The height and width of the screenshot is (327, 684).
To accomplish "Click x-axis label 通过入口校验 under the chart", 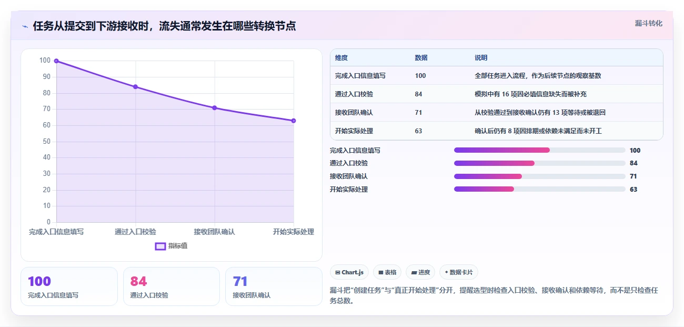I will 135,232.
